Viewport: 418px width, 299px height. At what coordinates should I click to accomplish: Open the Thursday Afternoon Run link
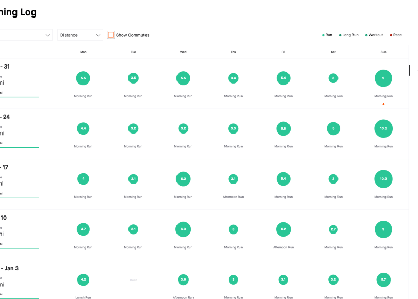coord(233,197)
